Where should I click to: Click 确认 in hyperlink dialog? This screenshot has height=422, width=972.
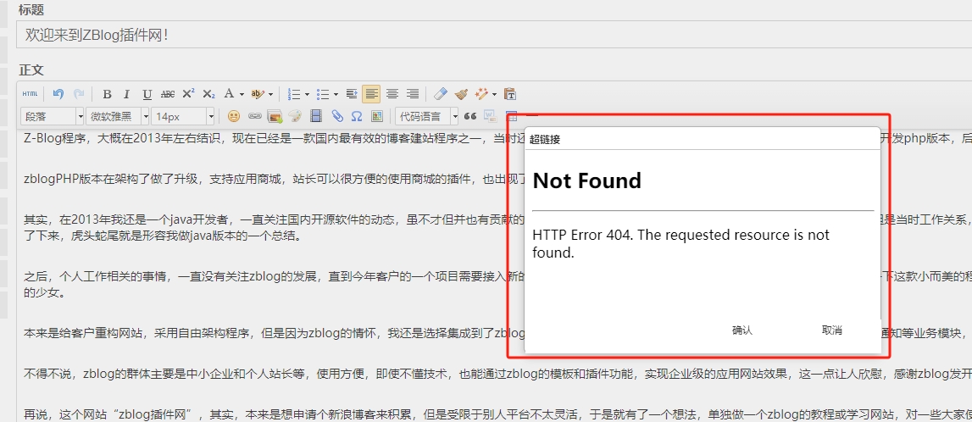coord(742,330)
